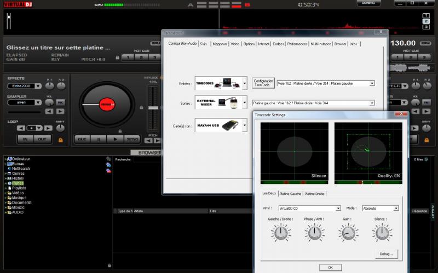The image size is (438, 273).
Task: Select iTunes in the browser tree
Action: [18, 183]
